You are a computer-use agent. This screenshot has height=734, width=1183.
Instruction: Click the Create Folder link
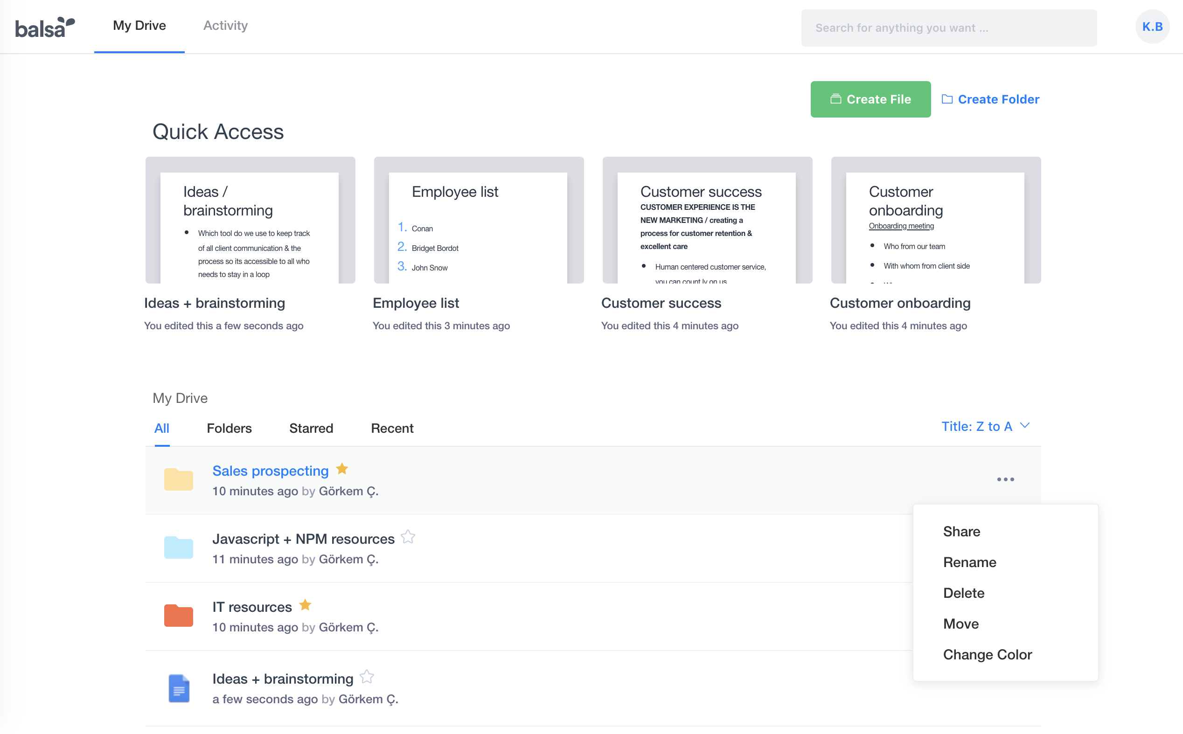[990, 99]
